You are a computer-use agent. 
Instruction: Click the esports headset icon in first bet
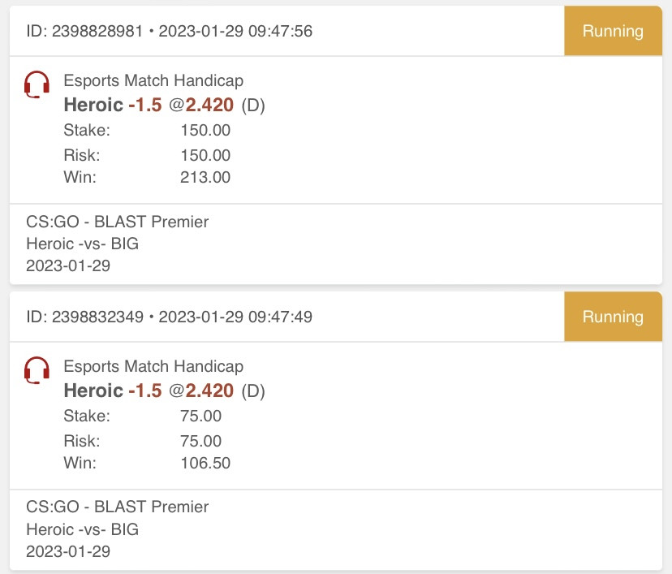[37, 84]
